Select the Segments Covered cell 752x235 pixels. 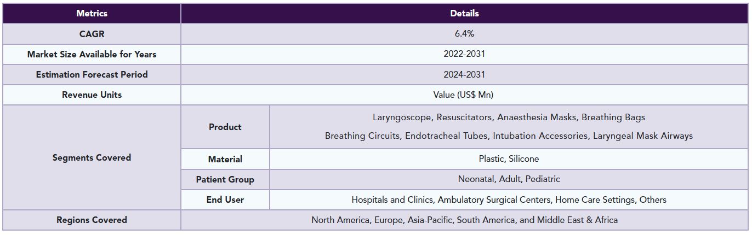92,157
